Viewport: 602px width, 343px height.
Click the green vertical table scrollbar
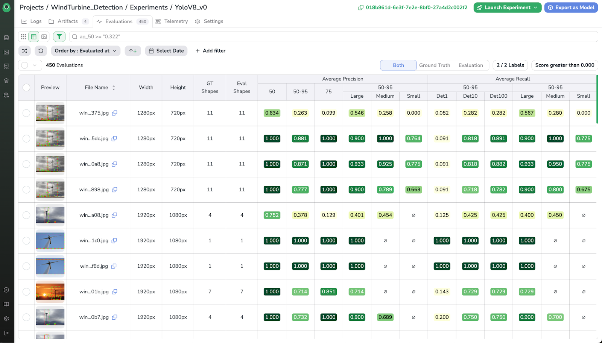pos(597,99)
